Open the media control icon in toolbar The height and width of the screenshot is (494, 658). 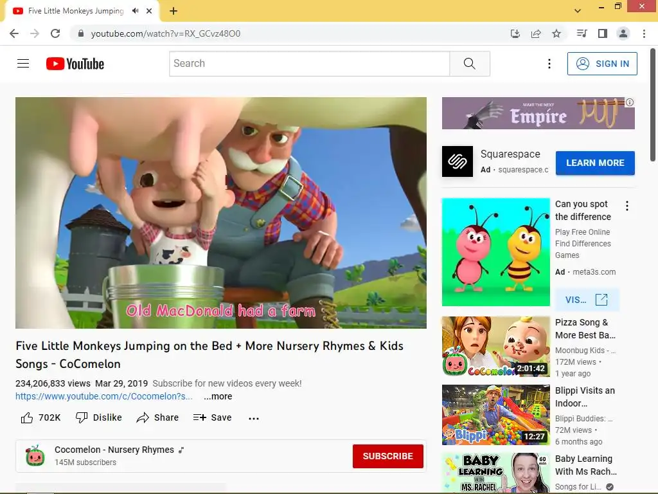point(582,33)
